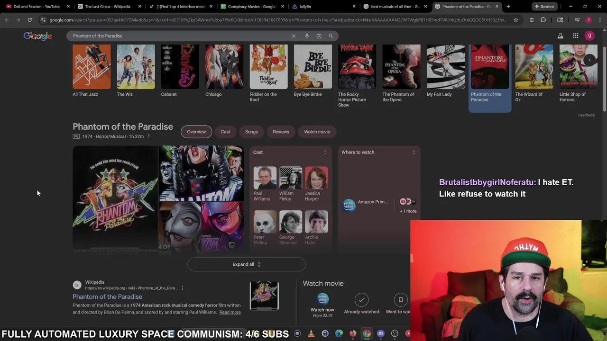607x341 pixels.
Task: Go to Google homepage via logo
Action: pyautogui.click(x=38, y=36)
